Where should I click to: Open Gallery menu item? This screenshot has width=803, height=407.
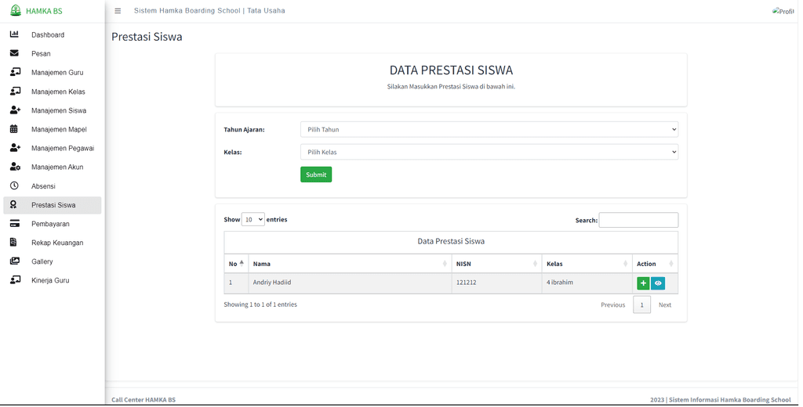point(53,261)
